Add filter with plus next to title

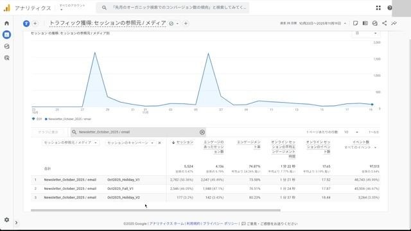click(186, 23)
